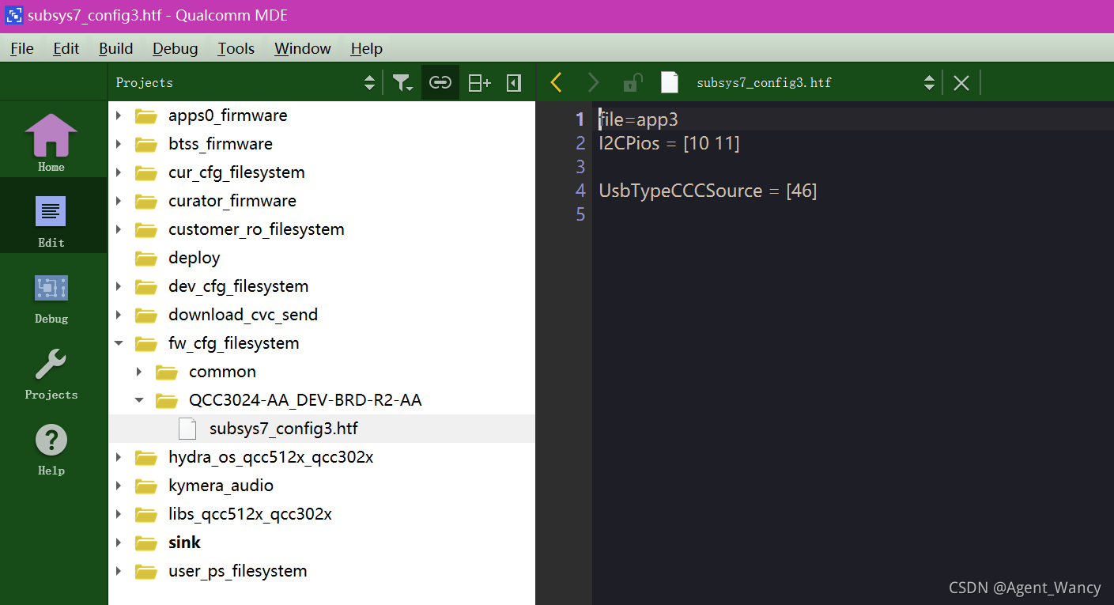The height and width of the screenshot is (605, 1114).
Task: Select the deploy folder
Action: point(194,258)
